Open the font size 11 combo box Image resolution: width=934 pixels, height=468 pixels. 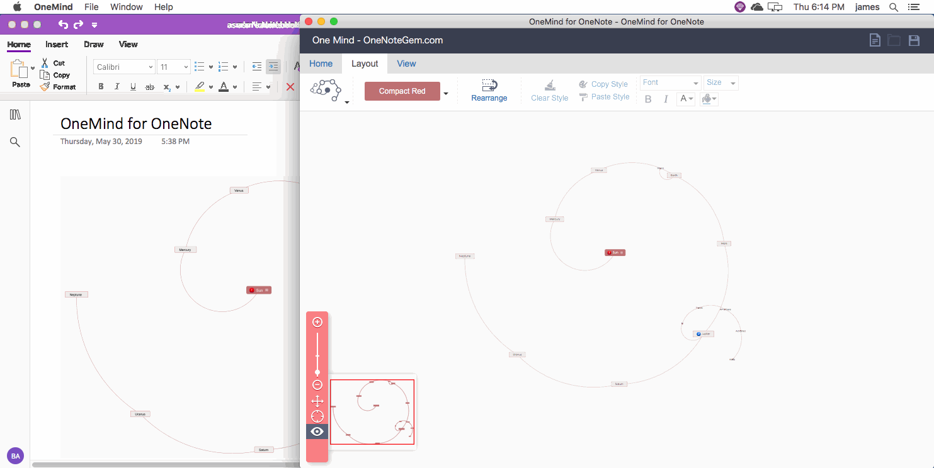(174, 67)
